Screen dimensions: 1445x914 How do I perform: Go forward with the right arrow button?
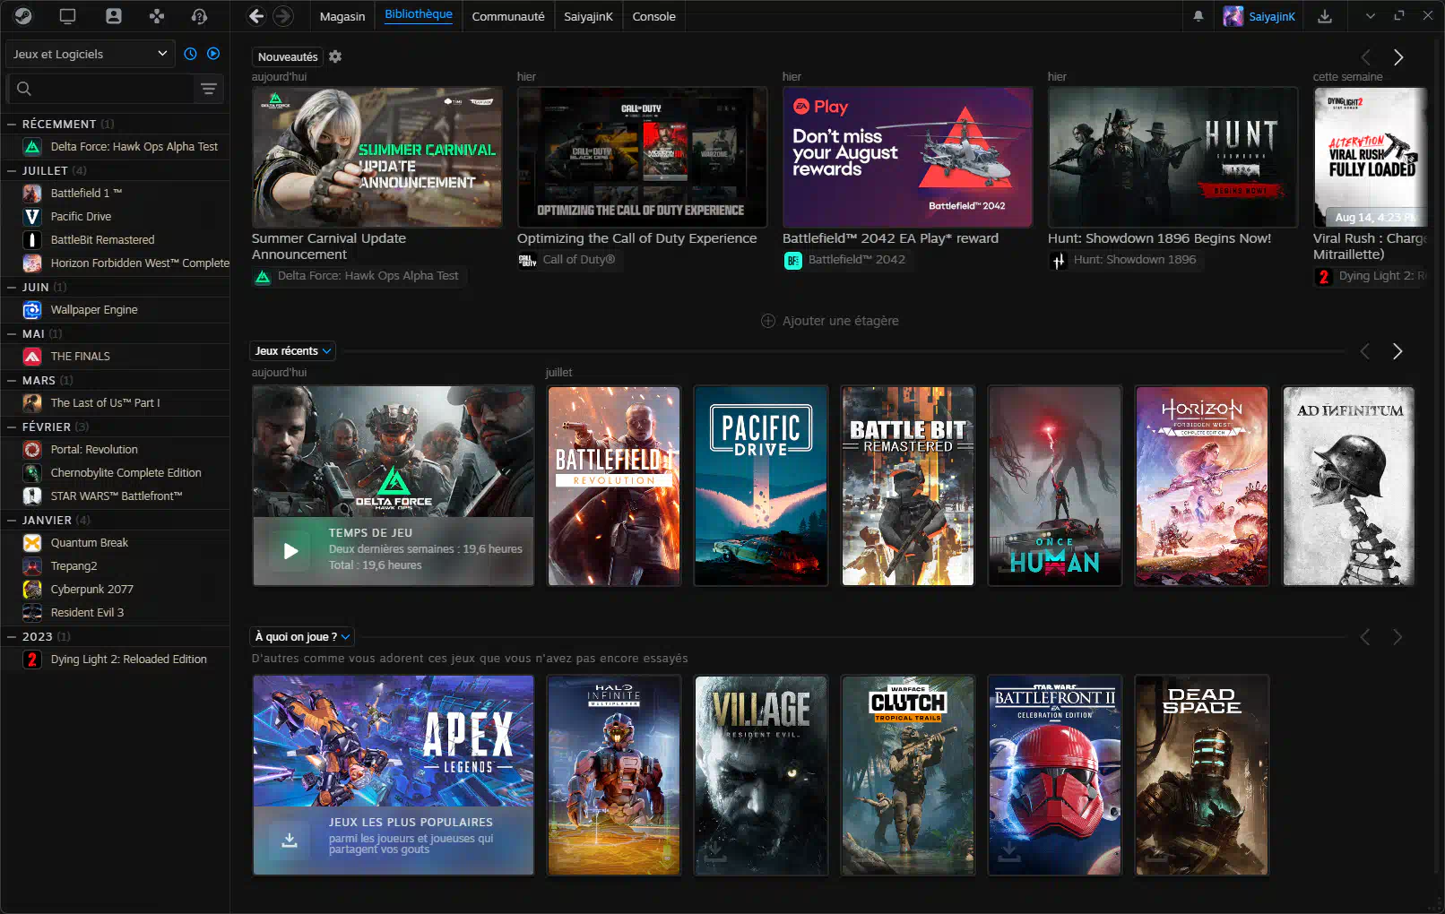[x=283, y=16]
